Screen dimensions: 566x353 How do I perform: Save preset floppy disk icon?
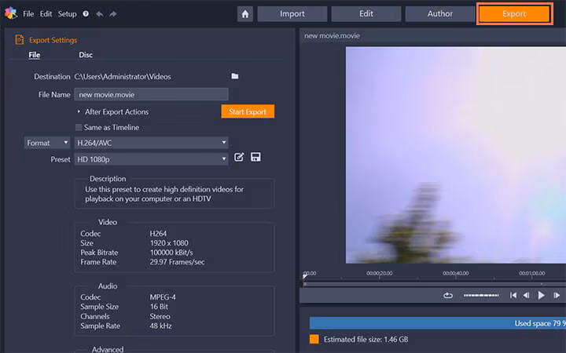(x=255, y=157)
